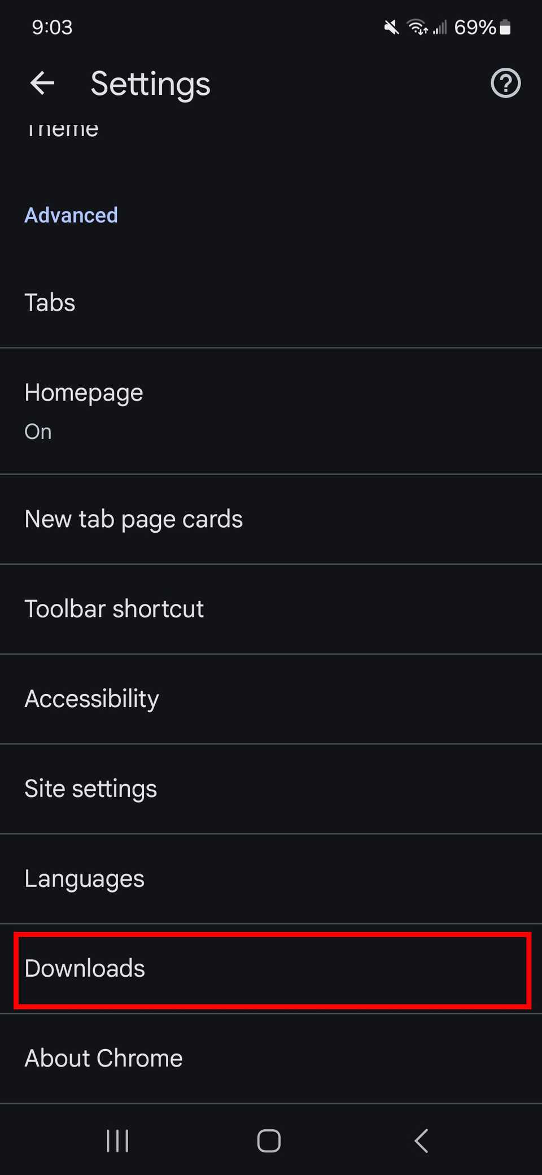Open New tab page cards settings

[x=271, y=519]
